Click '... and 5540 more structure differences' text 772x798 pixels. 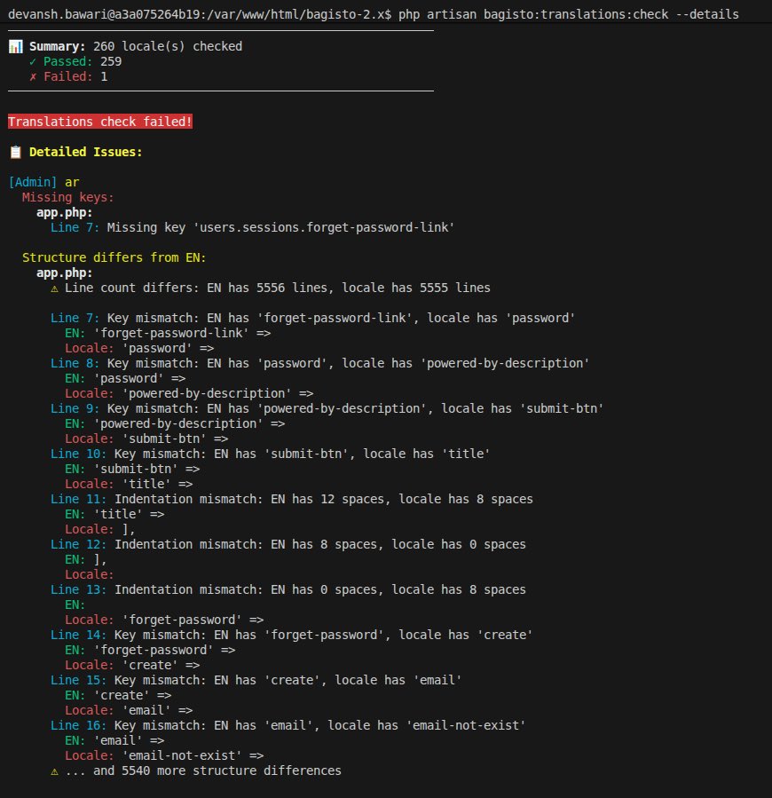(203, 771)
